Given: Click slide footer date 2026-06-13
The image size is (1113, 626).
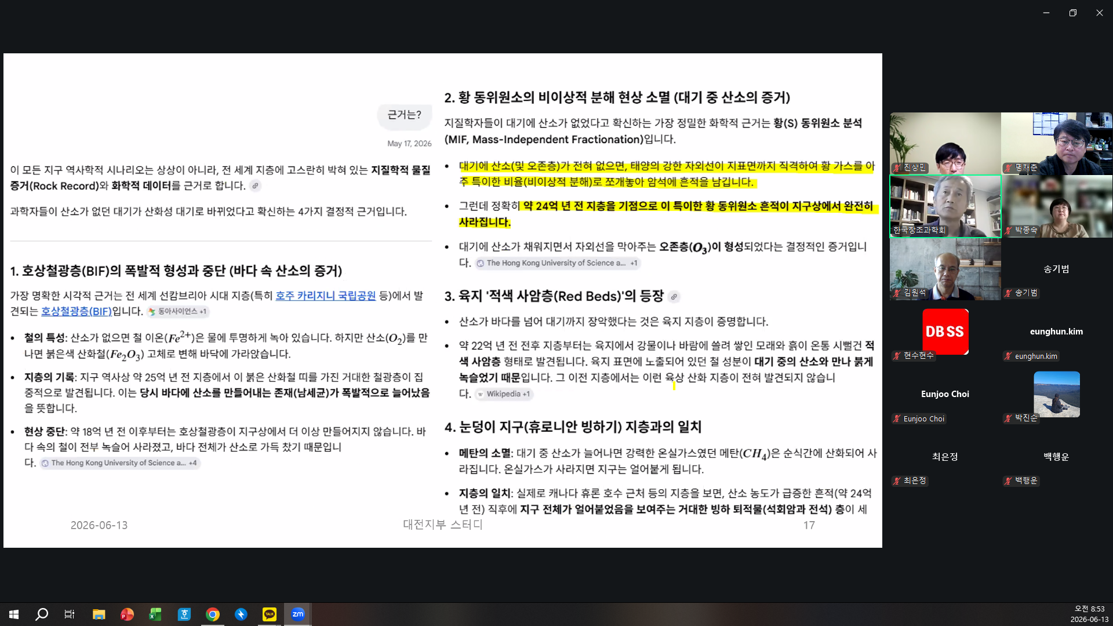Looking at the screenshot, I should pos(99,525).
